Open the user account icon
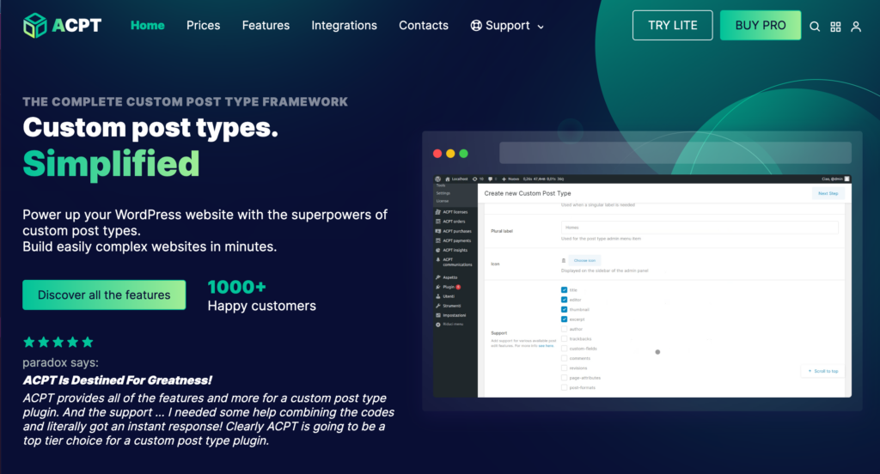The image size is (880, 474). click(856, 27)
